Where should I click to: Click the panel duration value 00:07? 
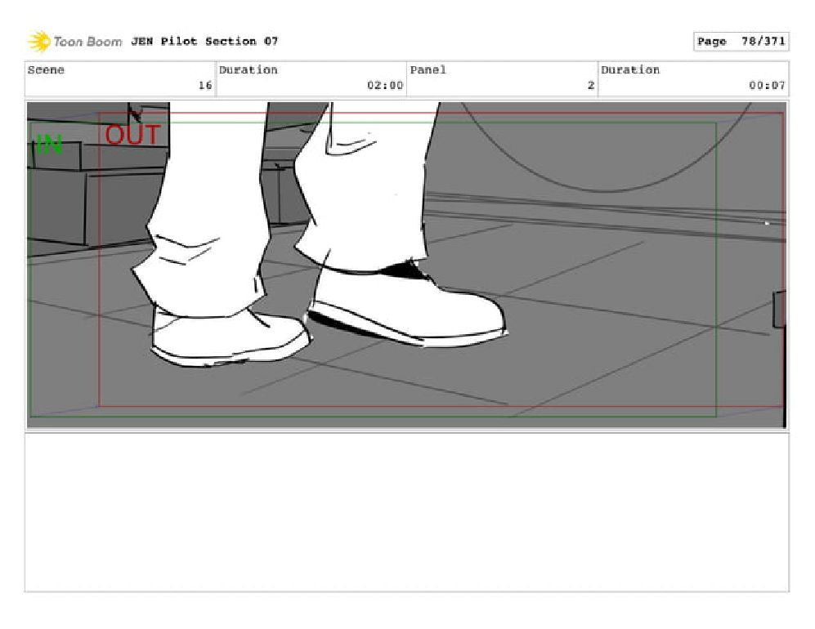point(768,85)
